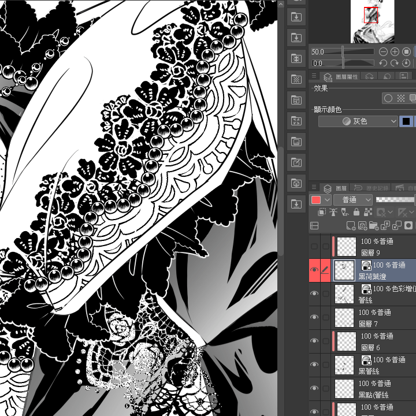Viewport: 416px width, 416px height.
Task: Click the canvas scroll-up arrow
Action: pos(281,4)
